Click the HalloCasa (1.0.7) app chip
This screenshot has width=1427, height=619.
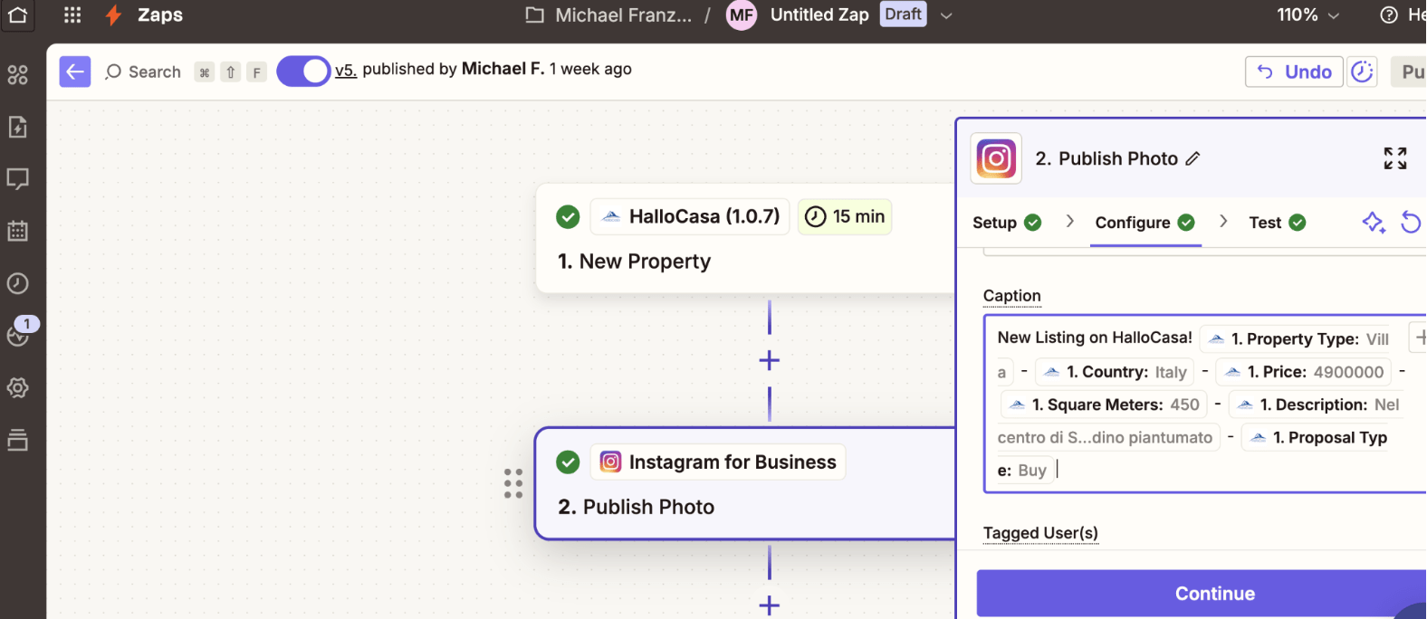click(x=691, y=216)
